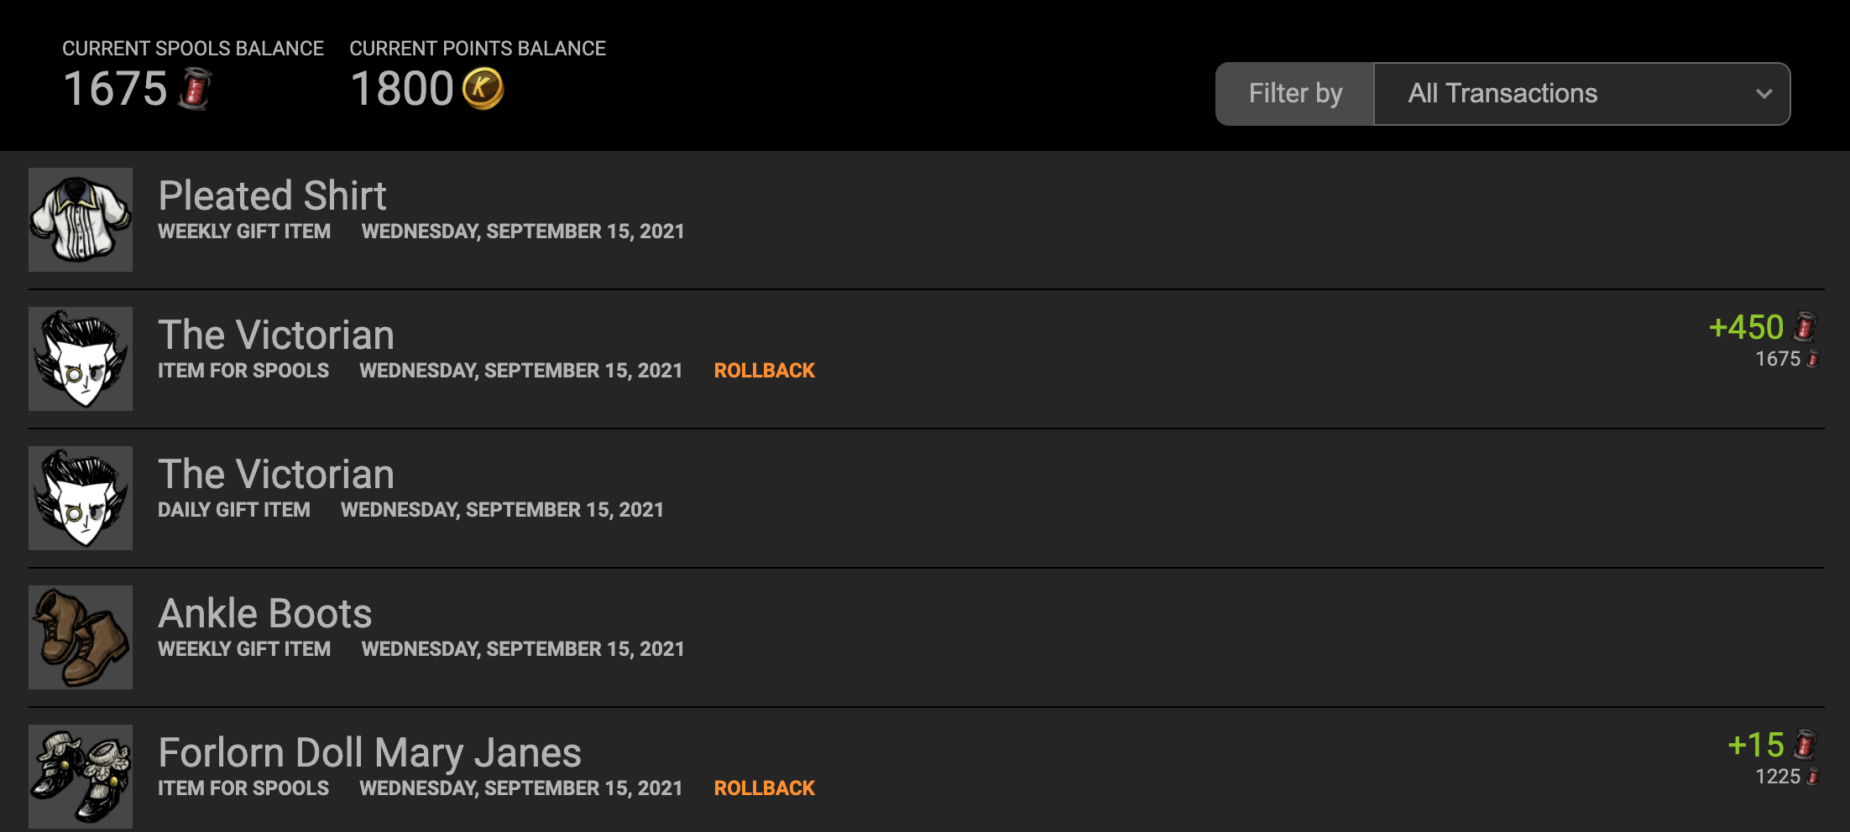The image size is (1850, 832).
Task: Click the Ankle Boots transaction title
Action: (265, 614)
